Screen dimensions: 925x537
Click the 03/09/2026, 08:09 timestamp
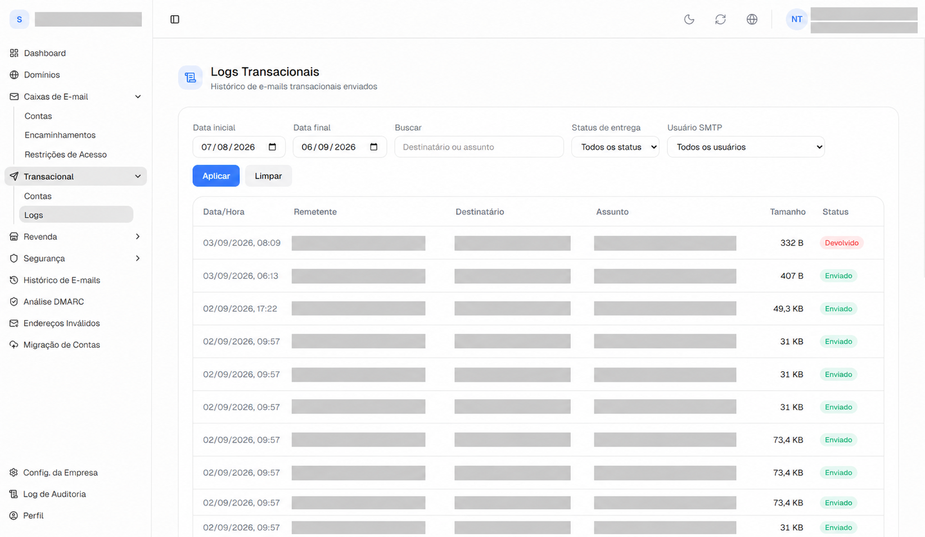[242, 243]
